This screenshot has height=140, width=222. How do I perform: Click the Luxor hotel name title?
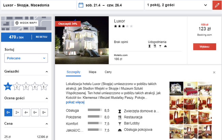(120, 21)
